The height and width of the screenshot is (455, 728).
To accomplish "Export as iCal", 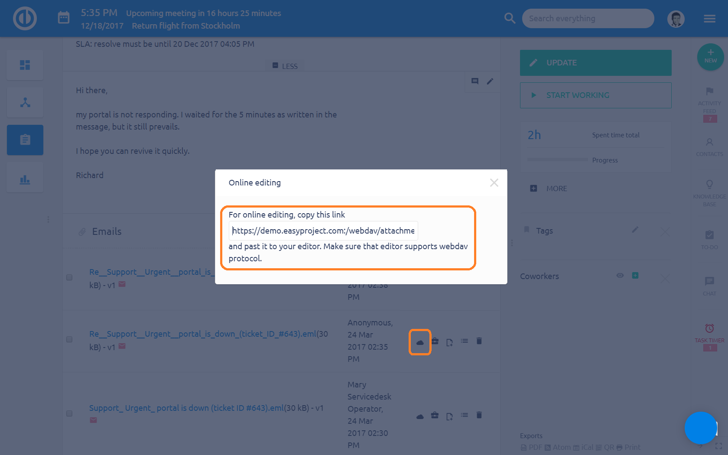I will [583, 447].
